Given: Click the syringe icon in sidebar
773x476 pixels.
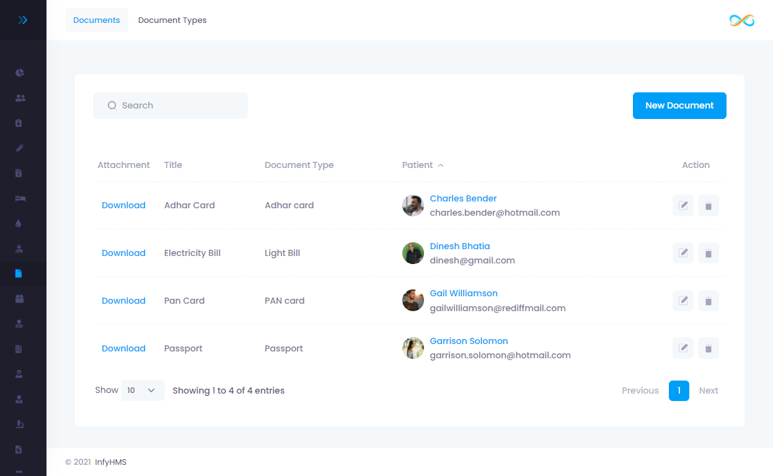Looking at the screenshot, I should (20, 148).
